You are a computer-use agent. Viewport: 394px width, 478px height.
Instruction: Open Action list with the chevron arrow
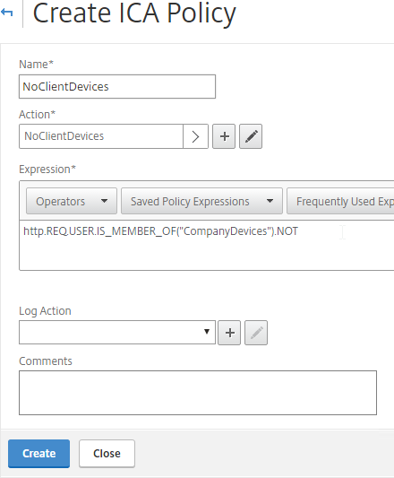[195, 136]
